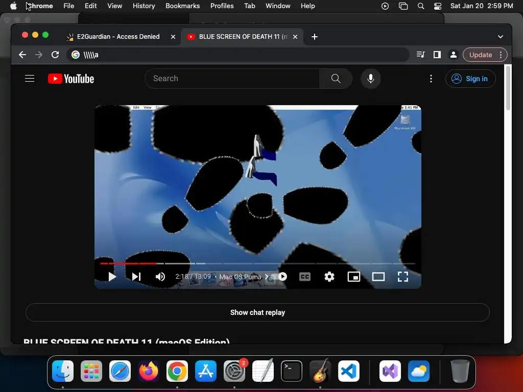This screenshot has width=523, height=392.
Task: Click the Show chat replay button
Action: 257,312
